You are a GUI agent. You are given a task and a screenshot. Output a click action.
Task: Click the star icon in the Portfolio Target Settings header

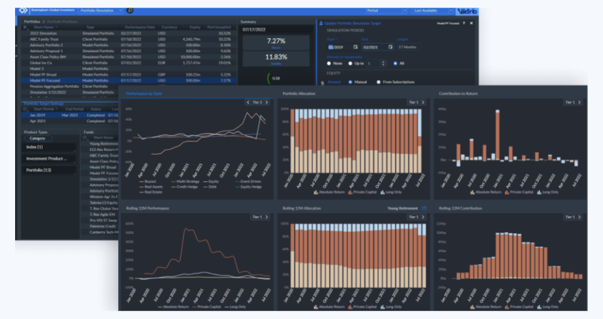[x=25, y=109]
